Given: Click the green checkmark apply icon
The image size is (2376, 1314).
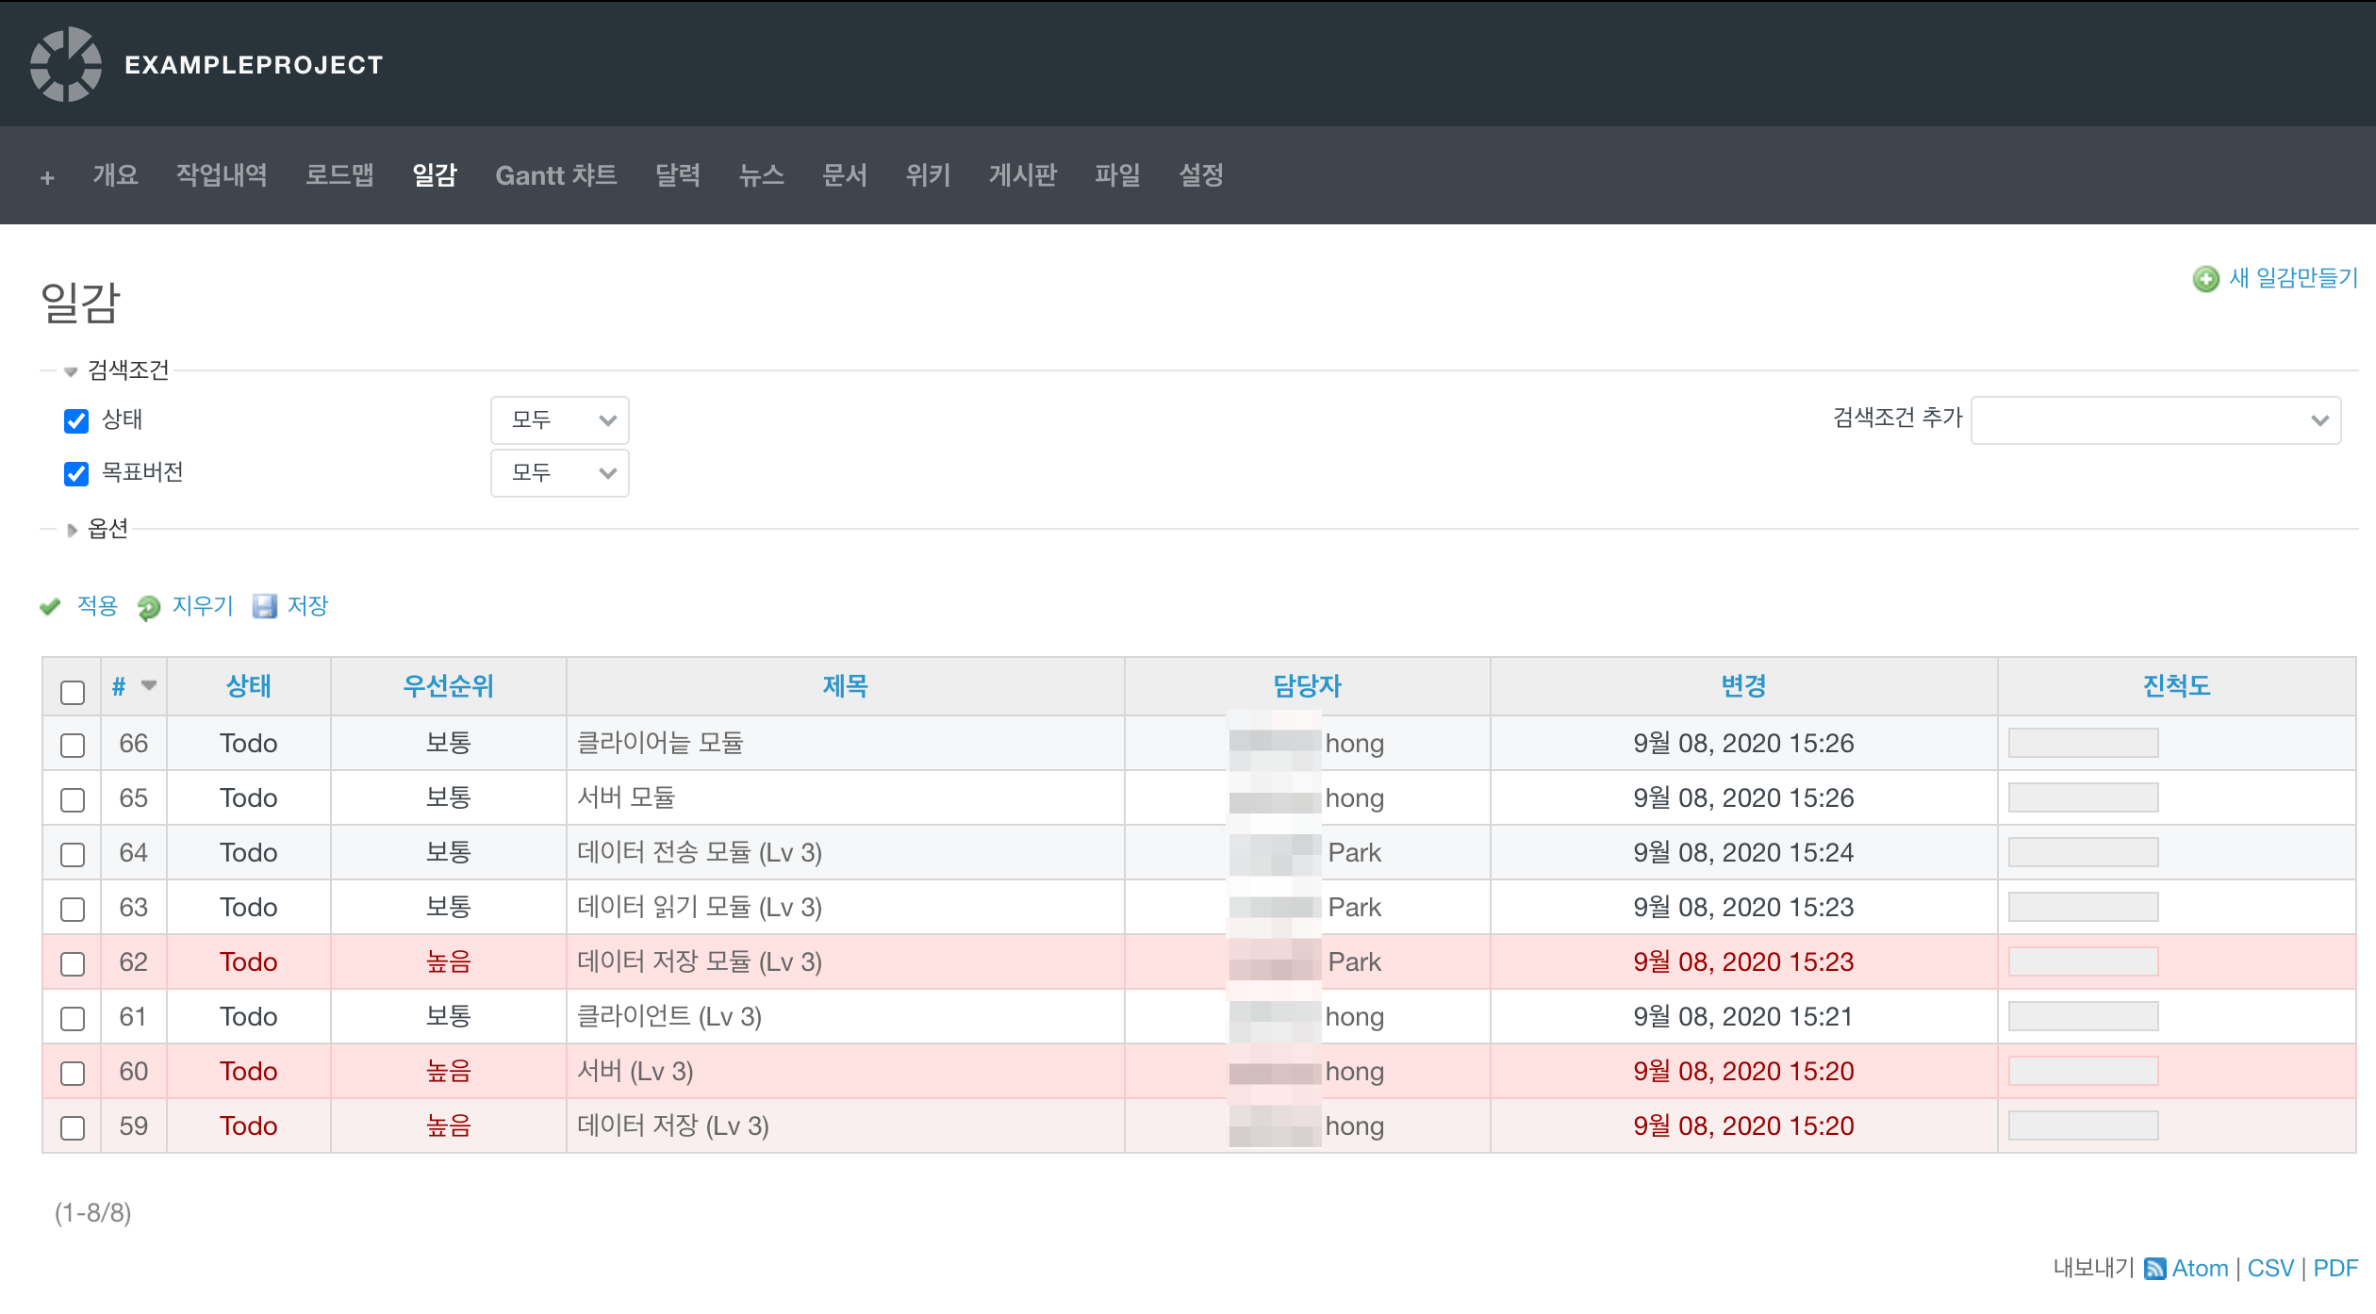Looking at the screenshot, I should [50, 606].
